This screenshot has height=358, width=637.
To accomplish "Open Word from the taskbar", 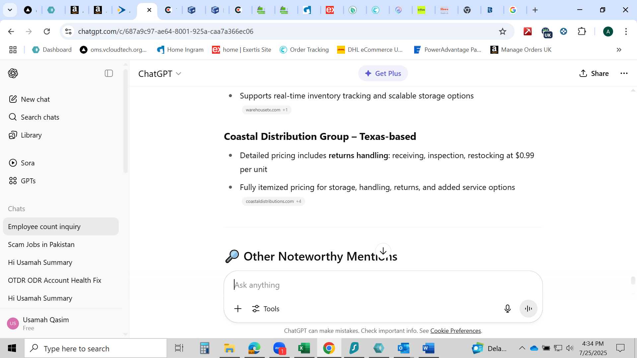I will 428,348.
